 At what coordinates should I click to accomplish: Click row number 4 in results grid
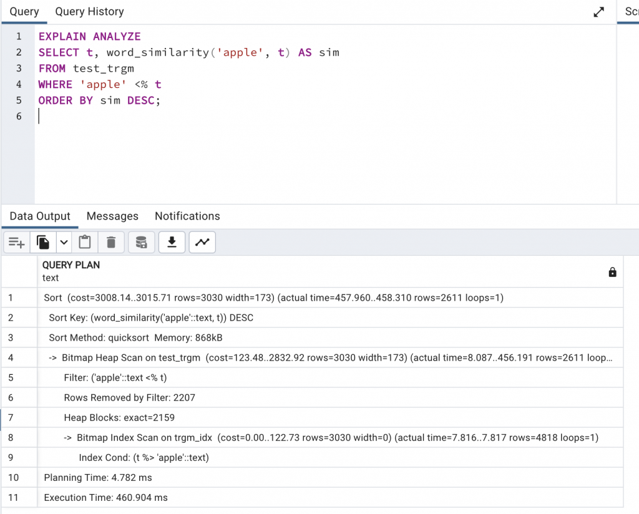point(19,357)
